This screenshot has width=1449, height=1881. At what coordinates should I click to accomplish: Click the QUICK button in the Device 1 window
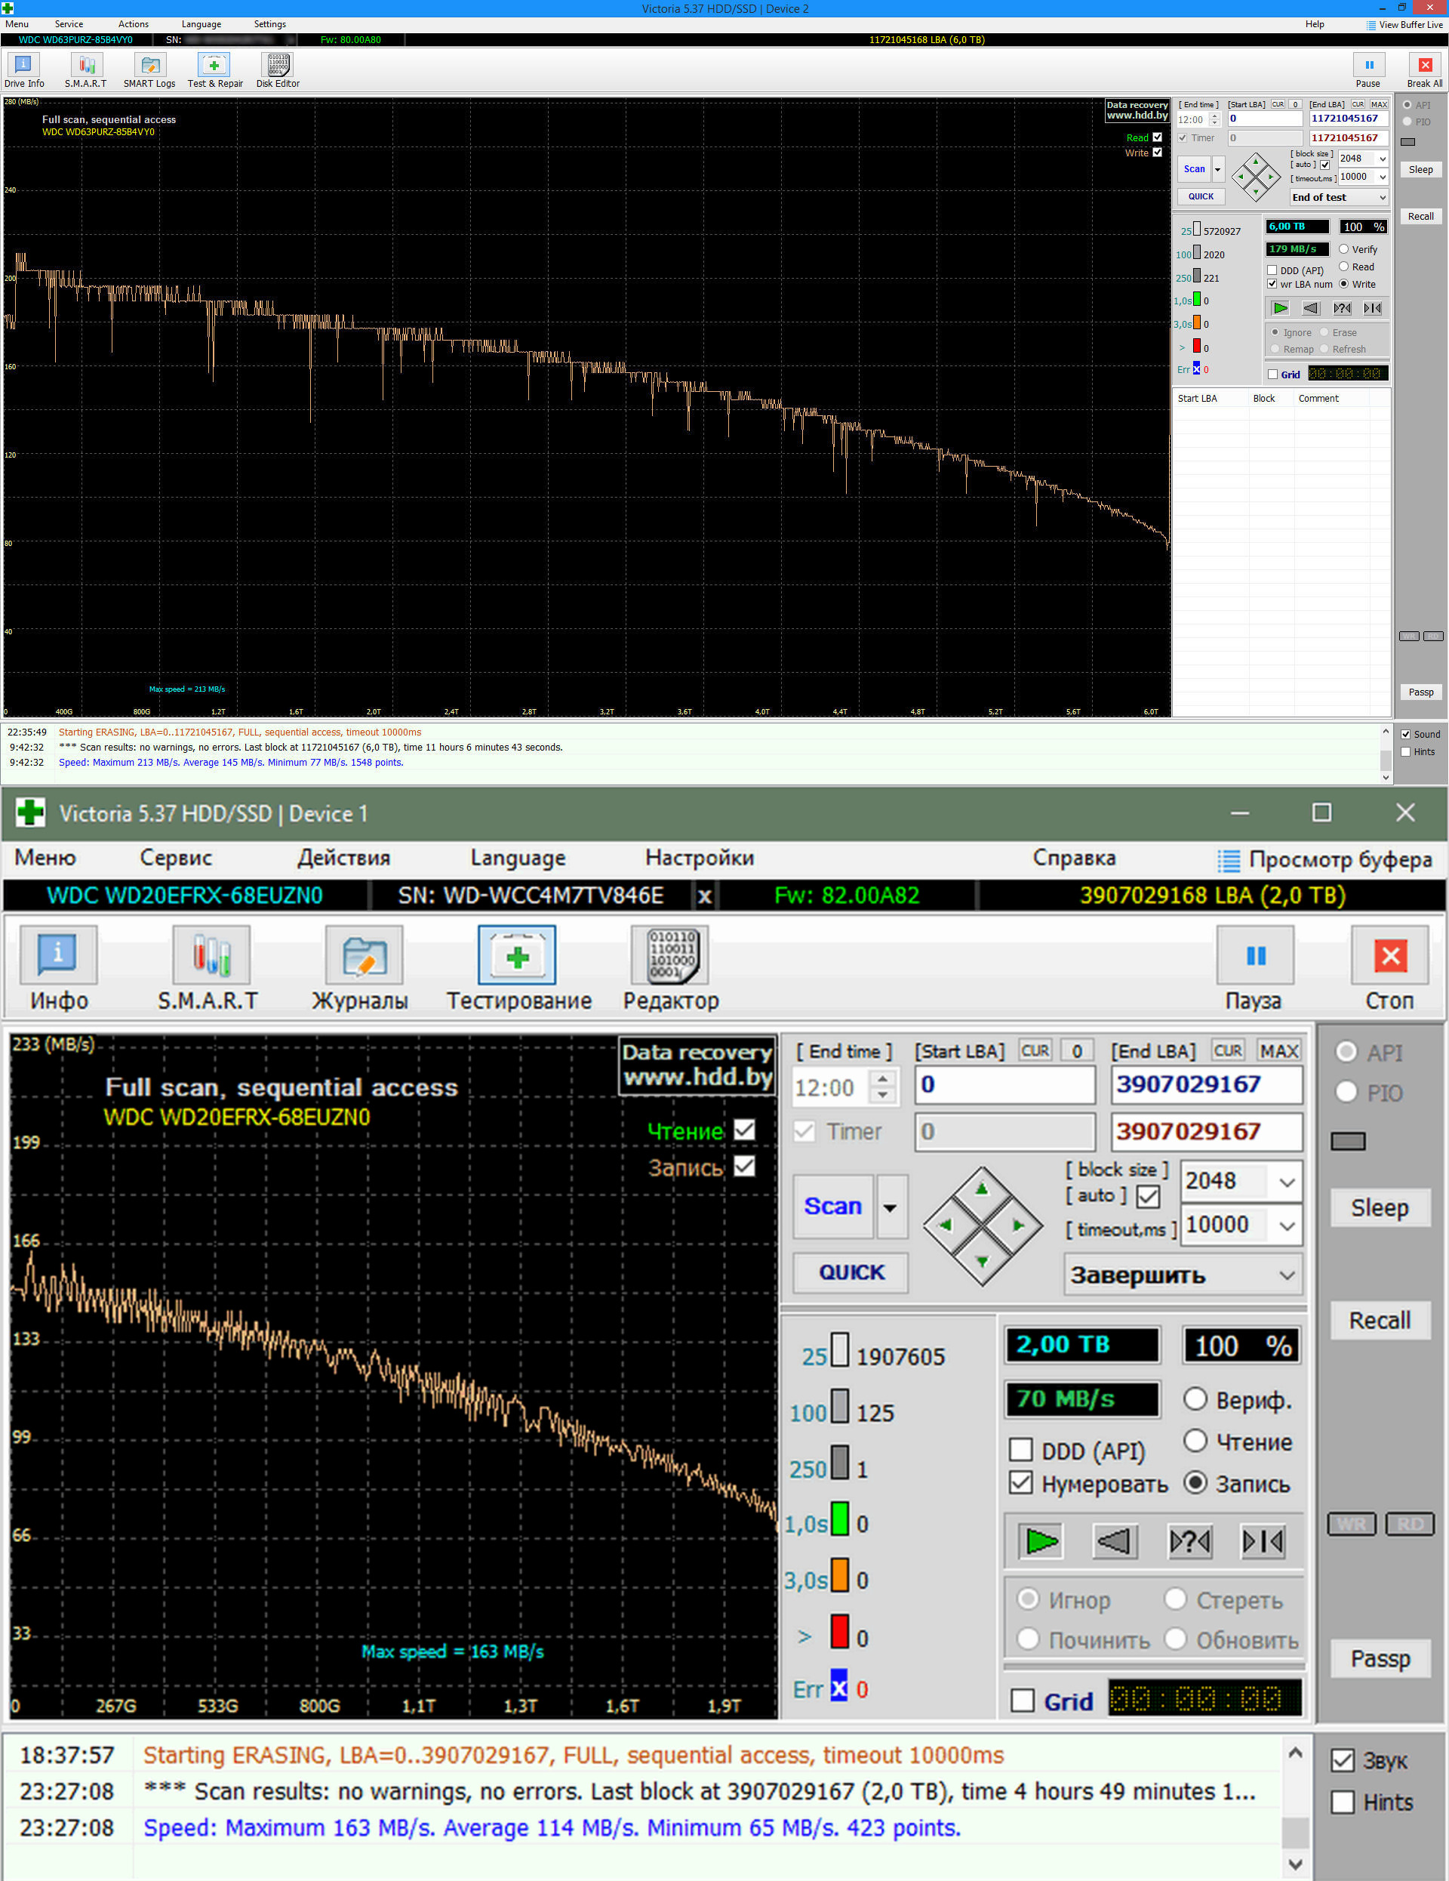coord(851,1272)
